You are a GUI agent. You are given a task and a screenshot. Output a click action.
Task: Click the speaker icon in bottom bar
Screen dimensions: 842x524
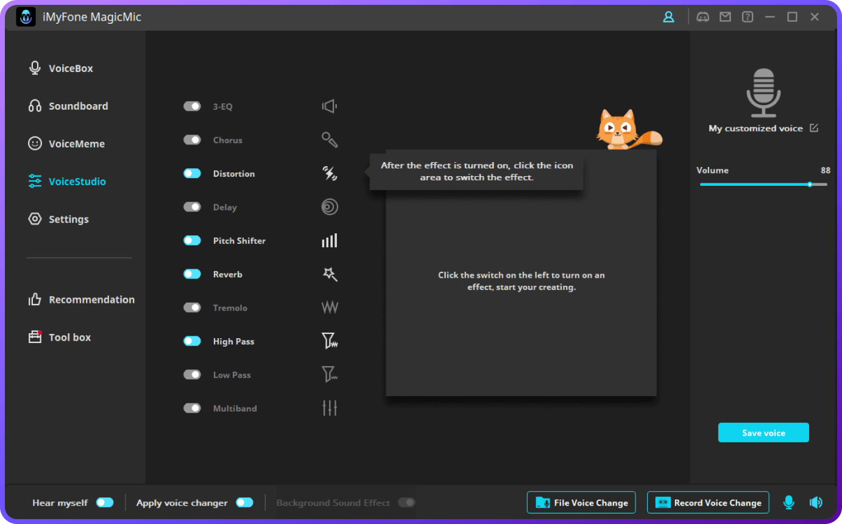816,503
